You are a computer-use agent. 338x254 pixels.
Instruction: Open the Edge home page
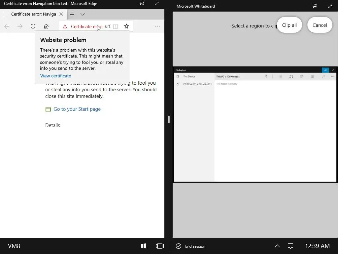pos(46,26)
